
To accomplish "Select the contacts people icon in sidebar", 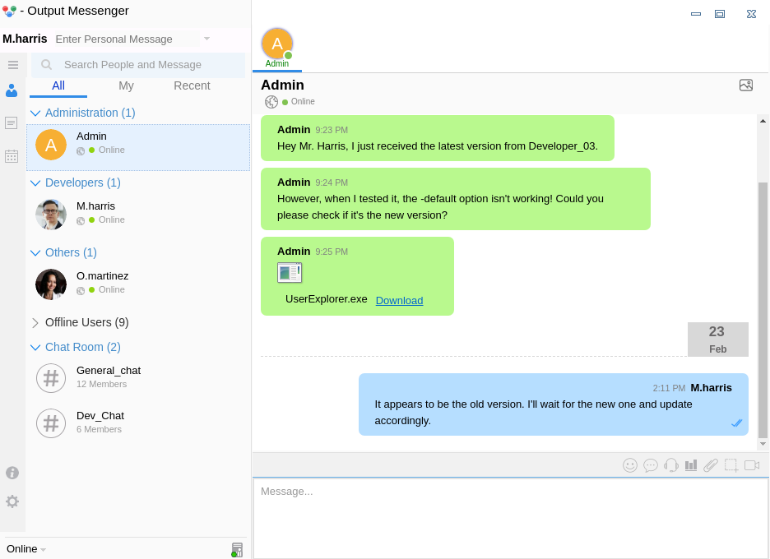I will [x=12, y=90].
